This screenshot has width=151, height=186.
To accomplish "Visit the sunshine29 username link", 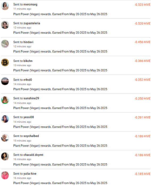I will point(31,98).
